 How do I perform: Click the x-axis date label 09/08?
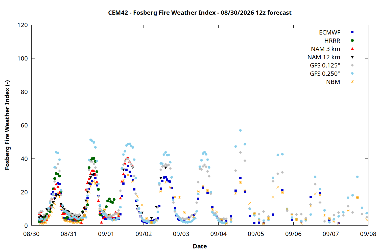[368, 234]
